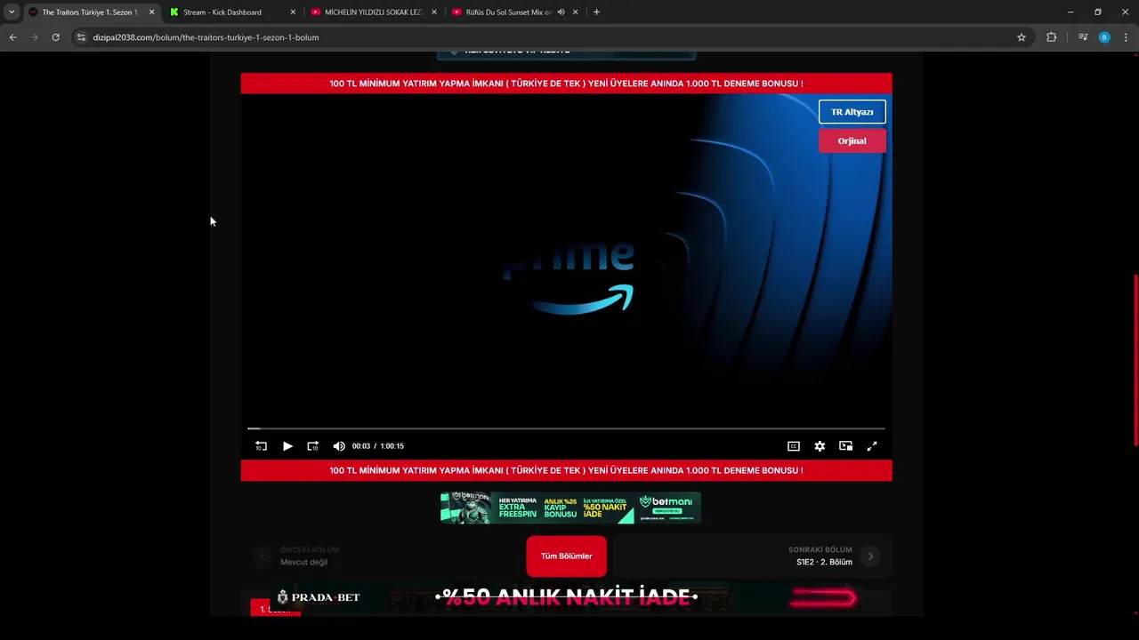Open a new browser tab
Screen dimensions: 1139x640
coord(596,12)
